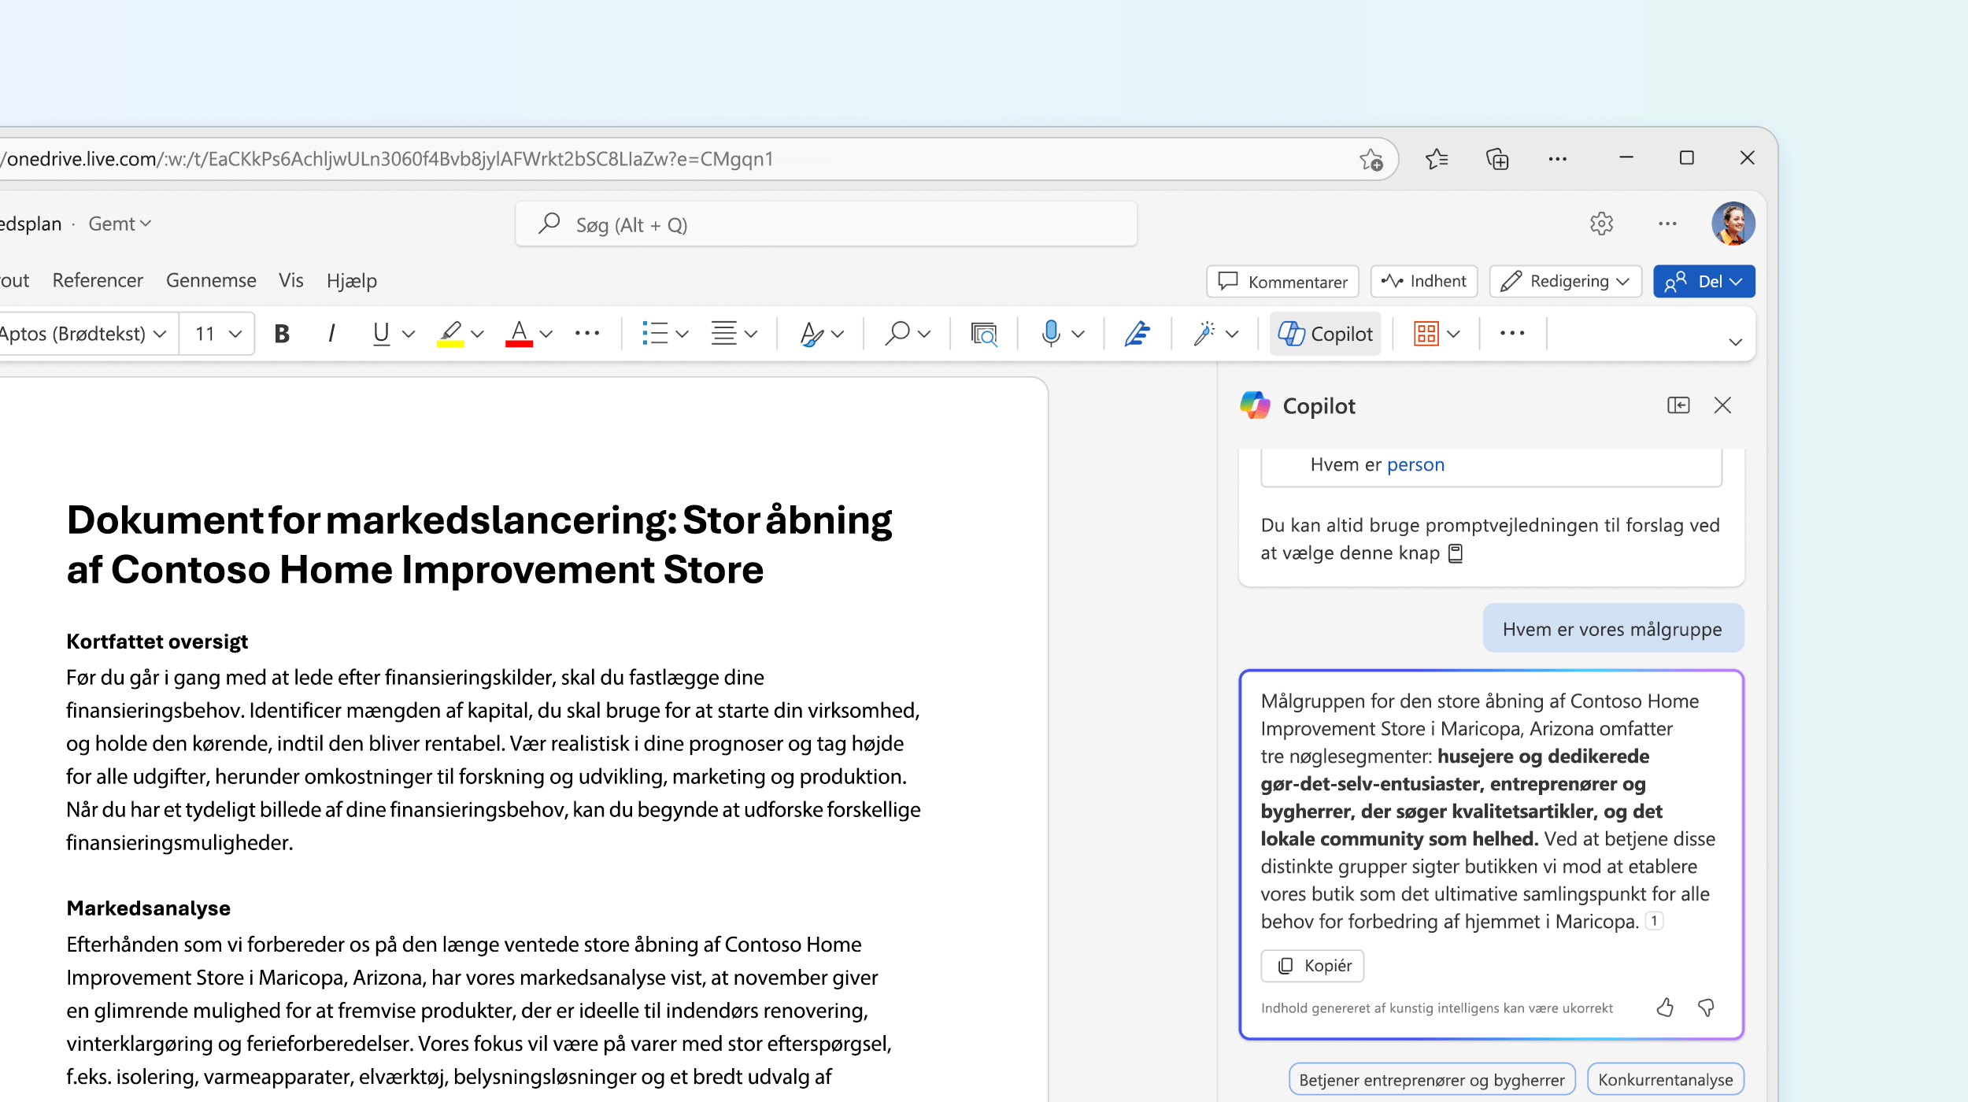Image resolution: width=1968 pixels, height=1102 pixels.
Task: Open more ribbon commands ellipsis
Action: tap(1512, 334)
